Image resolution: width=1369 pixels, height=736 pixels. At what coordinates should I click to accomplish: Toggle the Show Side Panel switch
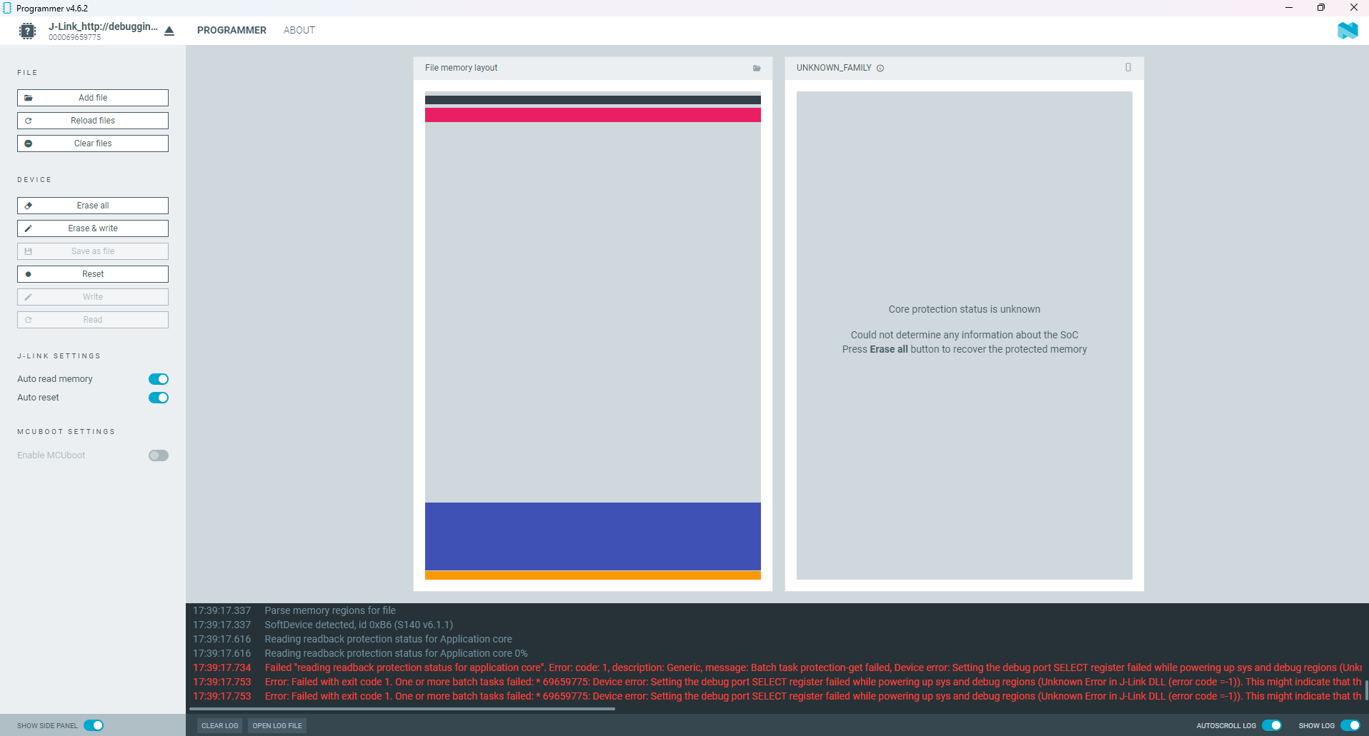pos(94,725)
